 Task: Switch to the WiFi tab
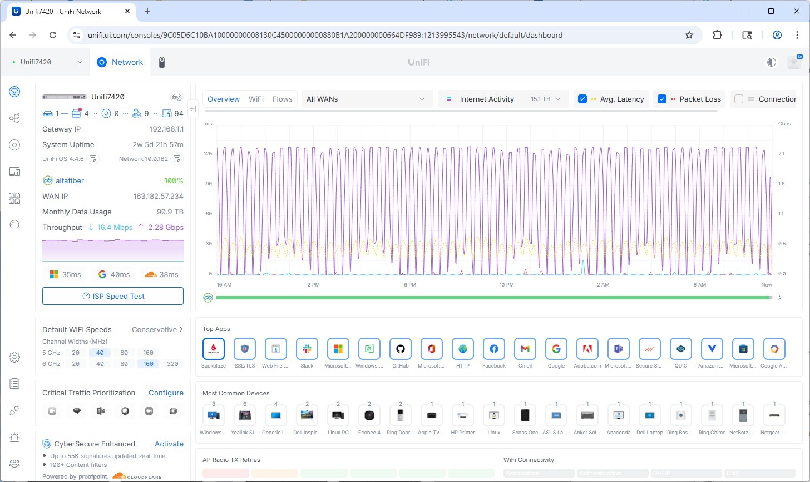coord(256,99)
